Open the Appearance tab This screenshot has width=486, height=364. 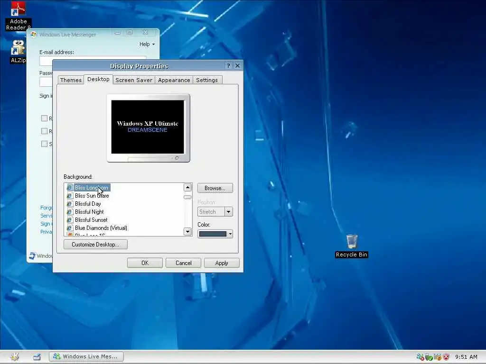174,80
